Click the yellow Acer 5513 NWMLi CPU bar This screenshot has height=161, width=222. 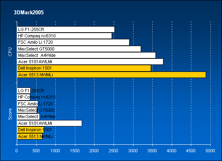pyautogui.click(x=112, y=75)
